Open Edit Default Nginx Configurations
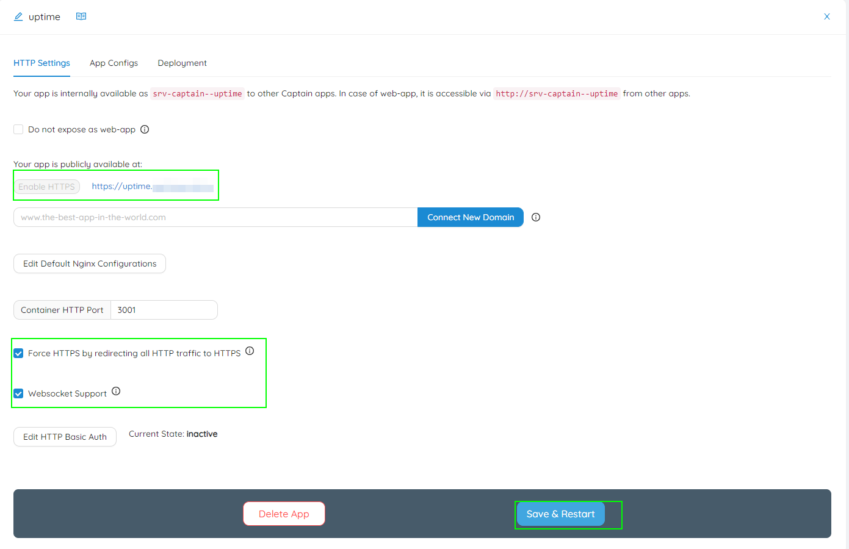The height and width of the screenshot is (549, 849). (89, 264)
